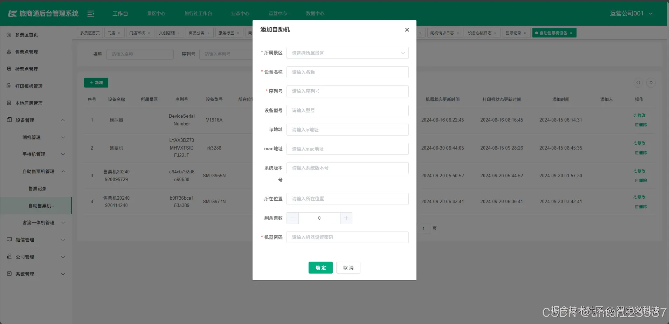Switch to the 门店审核 tab
Viewport: 669px width, 324px height.
coord(137,33)
